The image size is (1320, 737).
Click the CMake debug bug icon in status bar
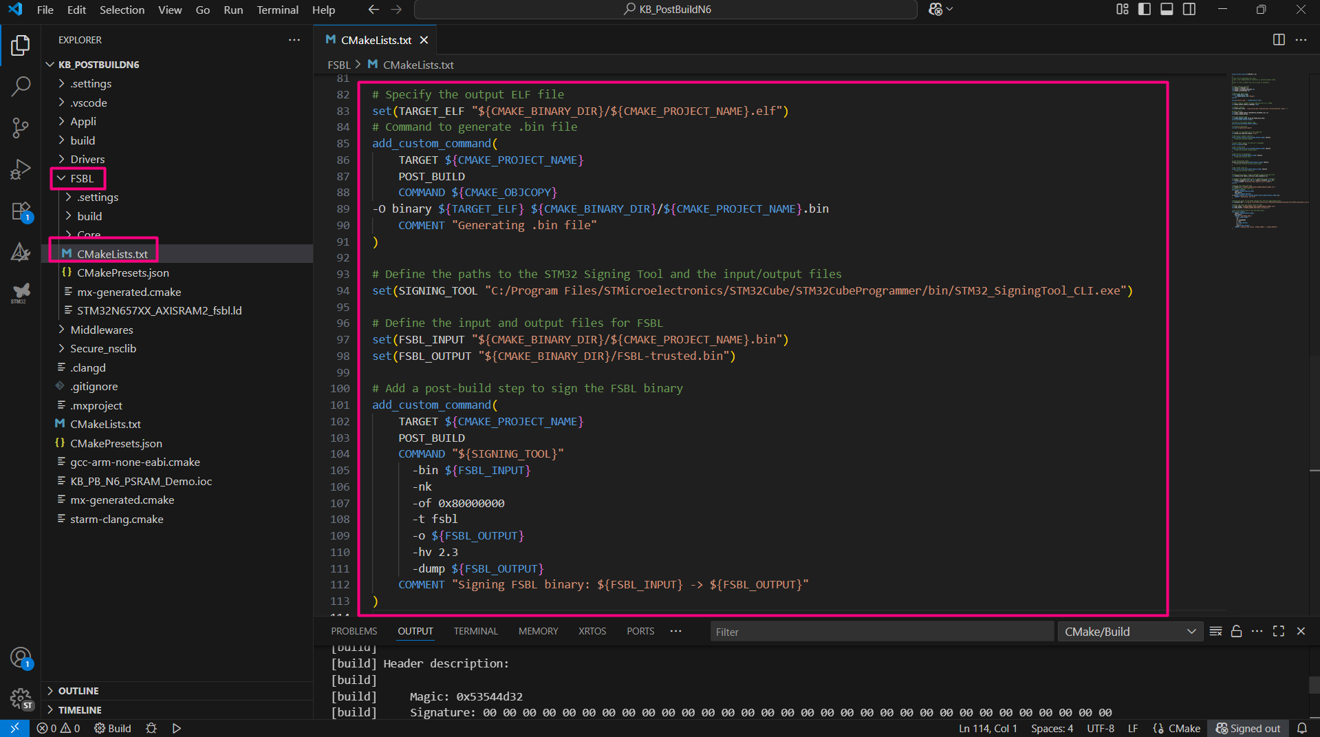[151, 728]
